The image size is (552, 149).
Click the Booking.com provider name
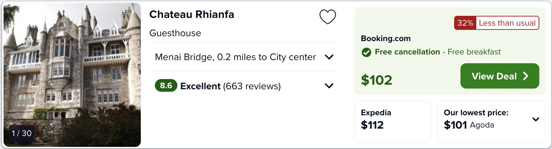386,39
